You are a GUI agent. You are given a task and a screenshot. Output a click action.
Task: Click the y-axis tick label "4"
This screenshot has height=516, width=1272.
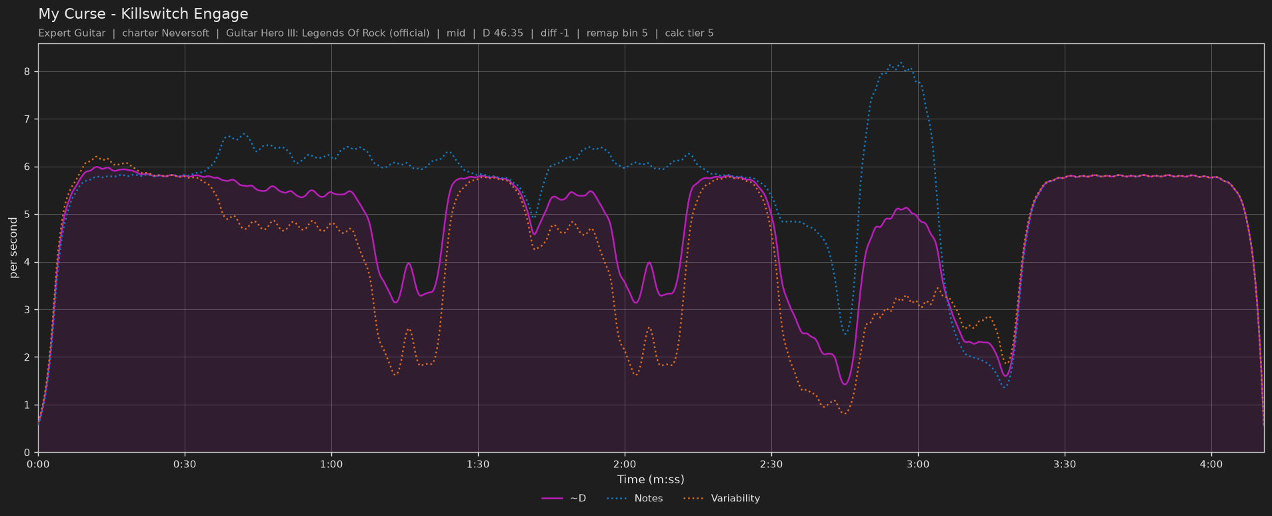[x=27, y=262]
